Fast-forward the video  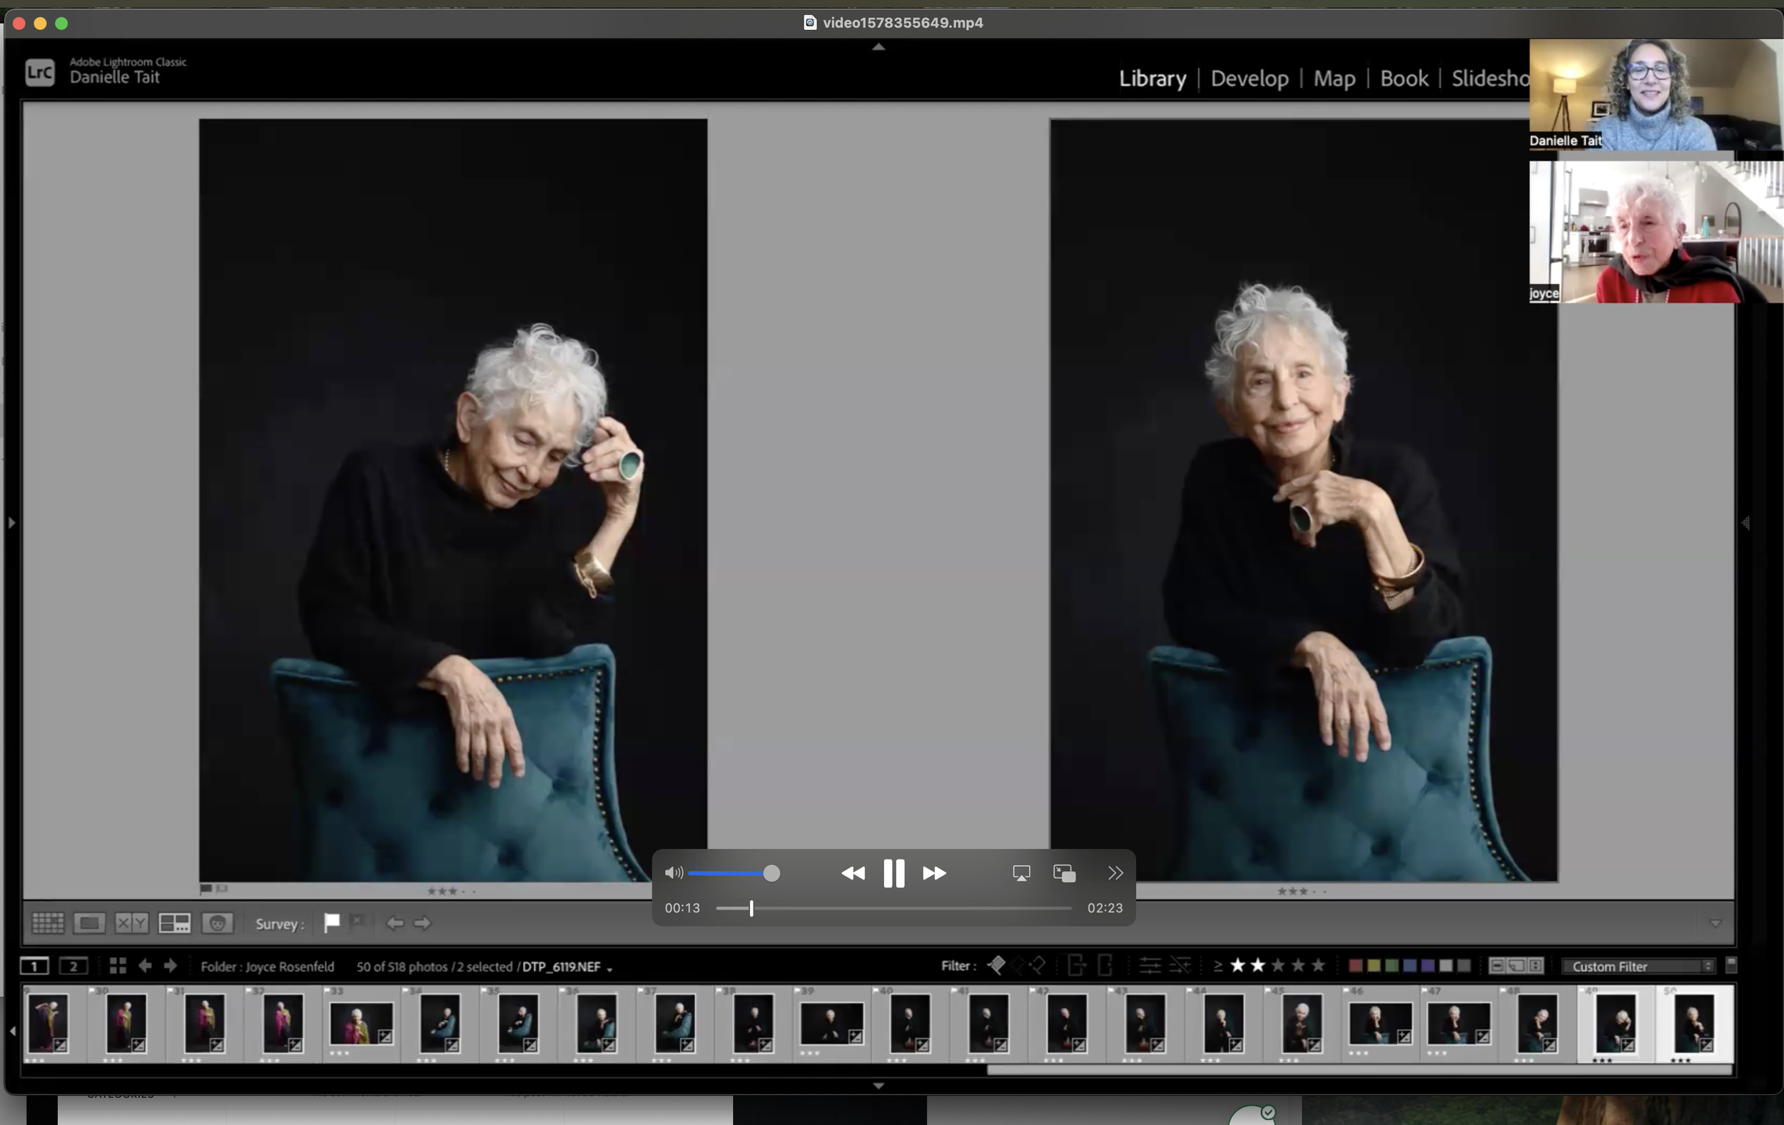click(x=934, y=873)
